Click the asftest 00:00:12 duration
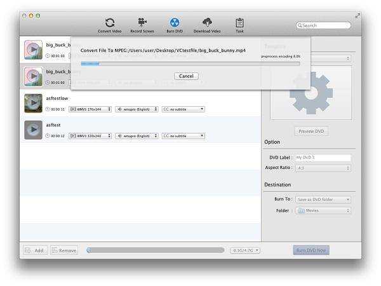 (x=58, y=136)
